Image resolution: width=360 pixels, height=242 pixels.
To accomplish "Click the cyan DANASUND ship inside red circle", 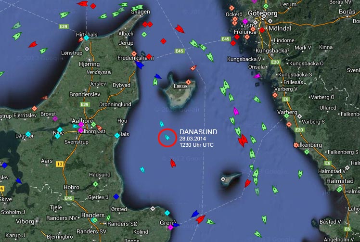I will click(x=167, y=137).
